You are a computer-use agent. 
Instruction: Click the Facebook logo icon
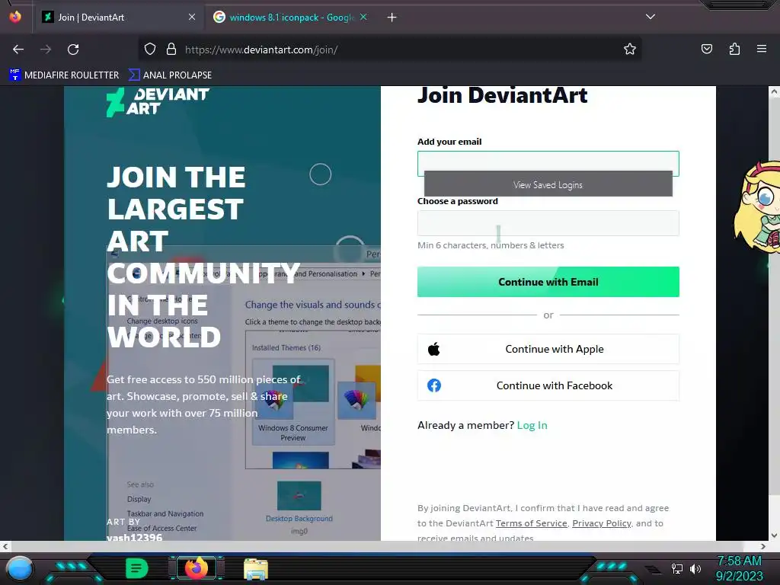tap(433, 385)
